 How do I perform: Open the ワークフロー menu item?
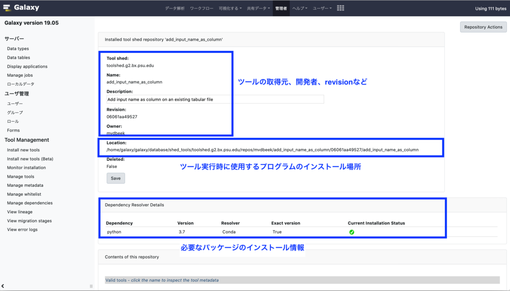pos(201,8)
